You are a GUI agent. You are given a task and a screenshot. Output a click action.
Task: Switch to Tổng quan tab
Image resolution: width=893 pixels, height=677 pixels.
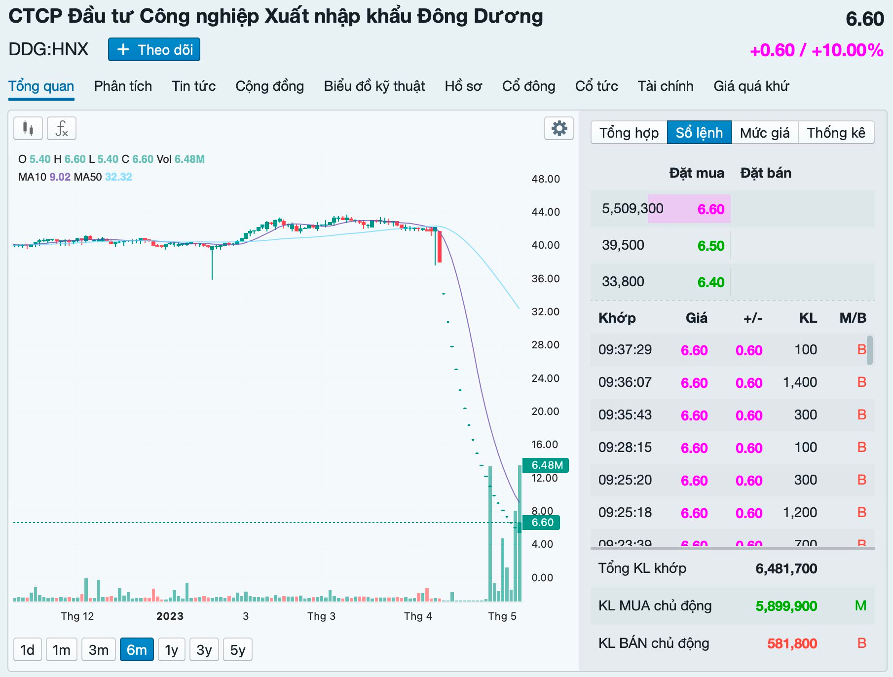click(41, 86)
